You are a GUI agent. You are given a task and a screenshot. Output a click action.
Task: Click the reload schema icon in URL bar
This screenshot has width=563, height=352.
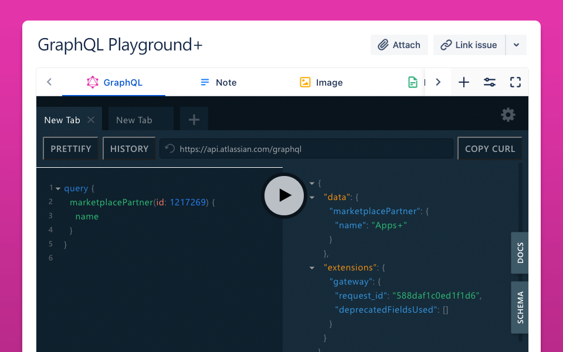[170, 149]
